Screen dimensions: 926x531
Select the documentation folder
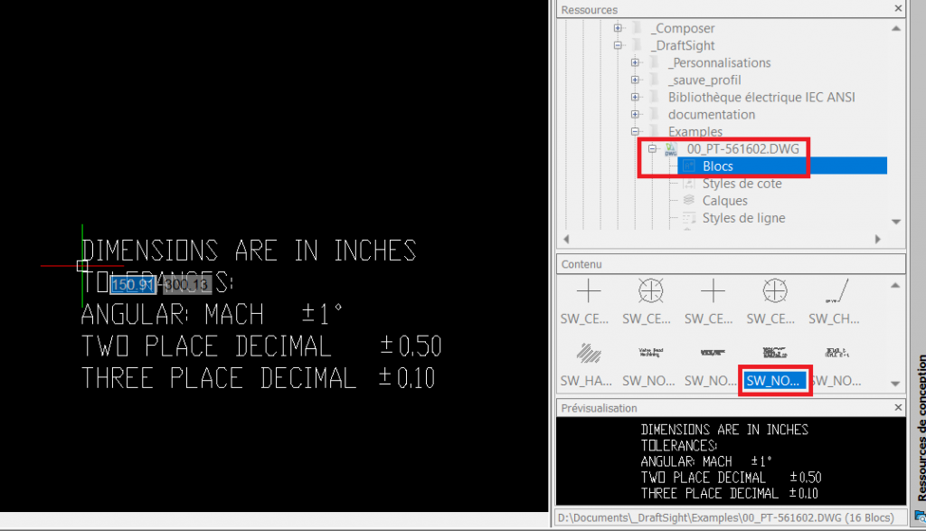(x=712, y=114)
